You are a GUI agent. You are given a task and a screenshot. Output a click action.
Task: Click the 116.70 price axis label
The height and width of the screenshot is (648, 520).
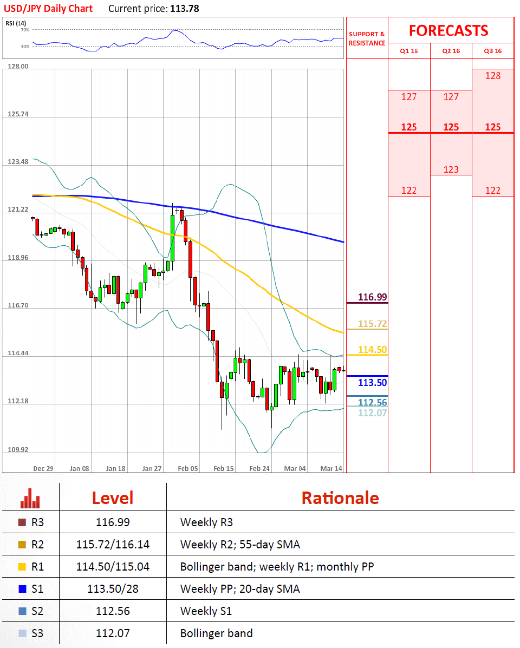[18, 305]
